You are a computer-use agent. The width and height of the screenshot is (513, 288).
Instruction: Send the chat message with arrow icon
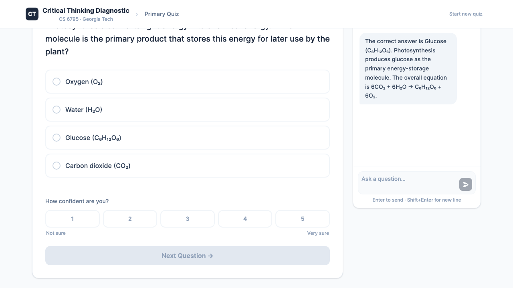[x=465, y=184]
